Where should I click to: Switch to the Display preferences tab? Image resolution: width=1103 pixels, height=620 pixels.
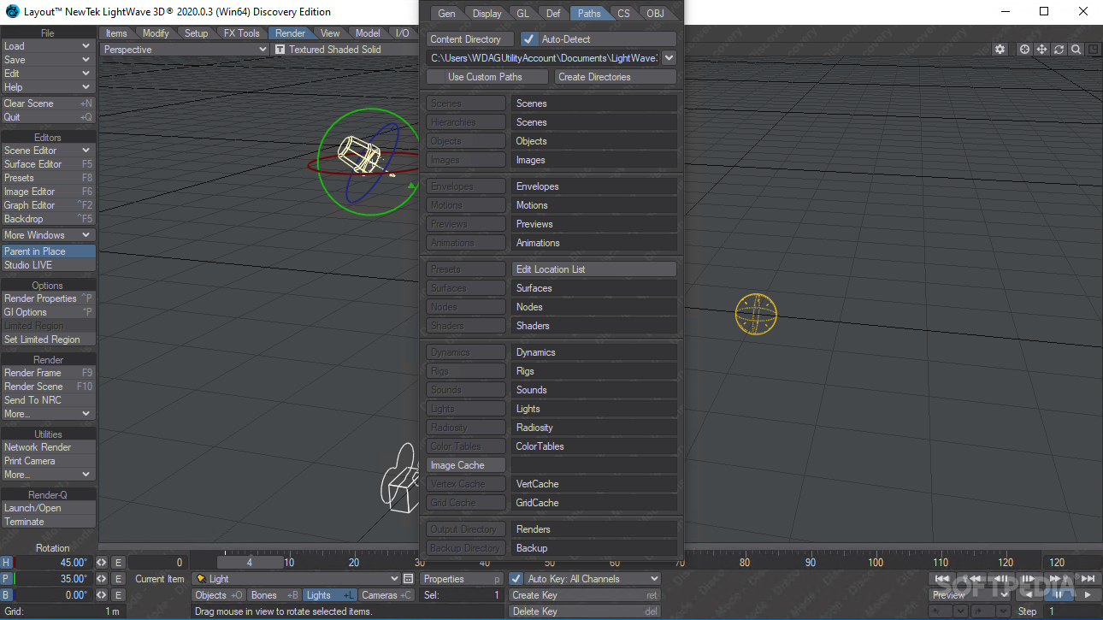[487, 14]
